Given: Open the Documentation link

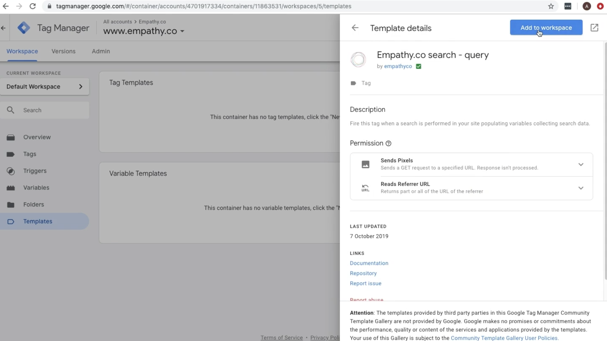Looking at the screenshot, I should click(369, 263).
